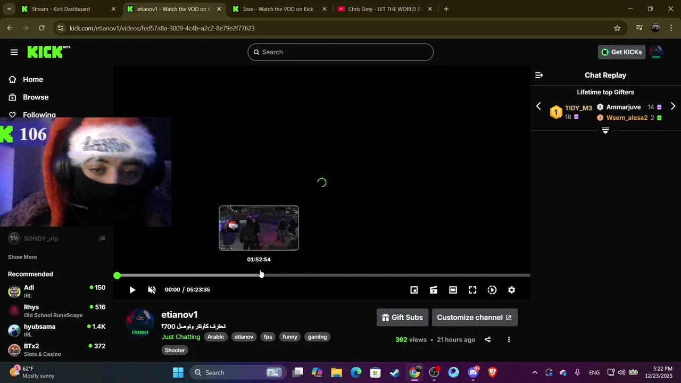The width and height of the screenshot is (681, 383).
Task: Click the funny tag
Action: [290, 337]
